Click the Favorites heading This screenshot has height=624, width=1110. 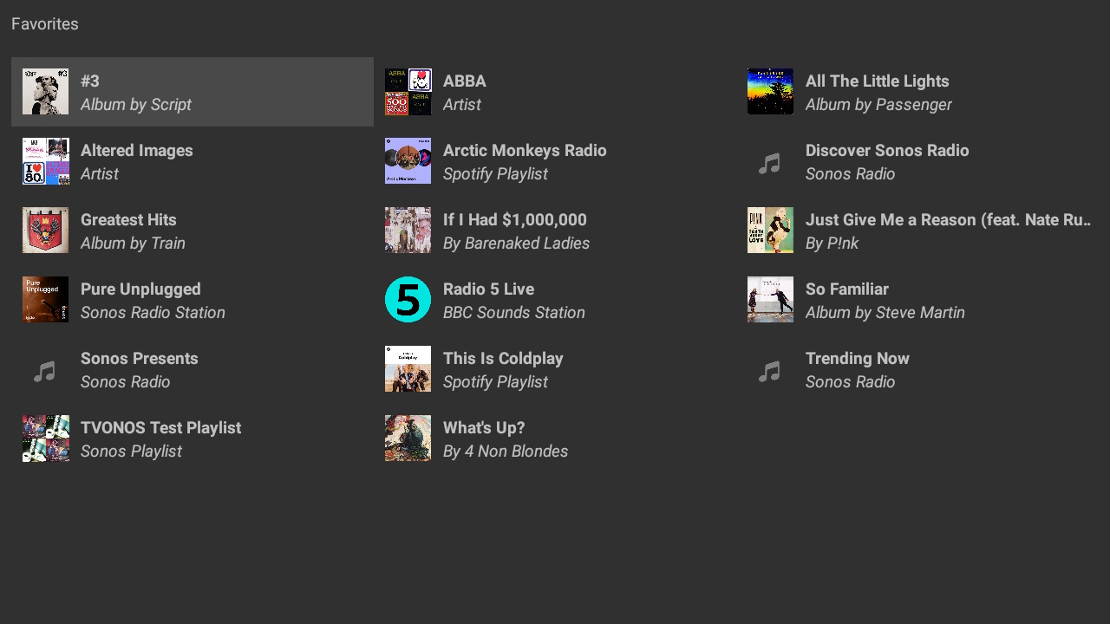point(45,24)
